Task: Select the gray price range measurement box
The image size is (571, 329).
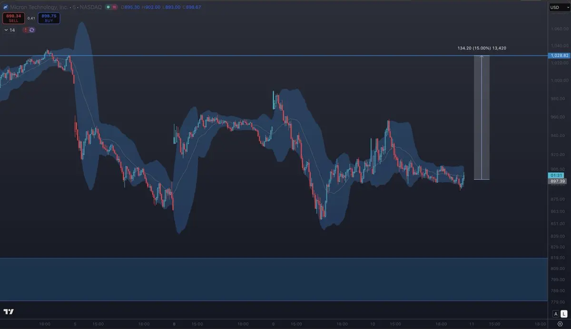Action: click(482, 118)
